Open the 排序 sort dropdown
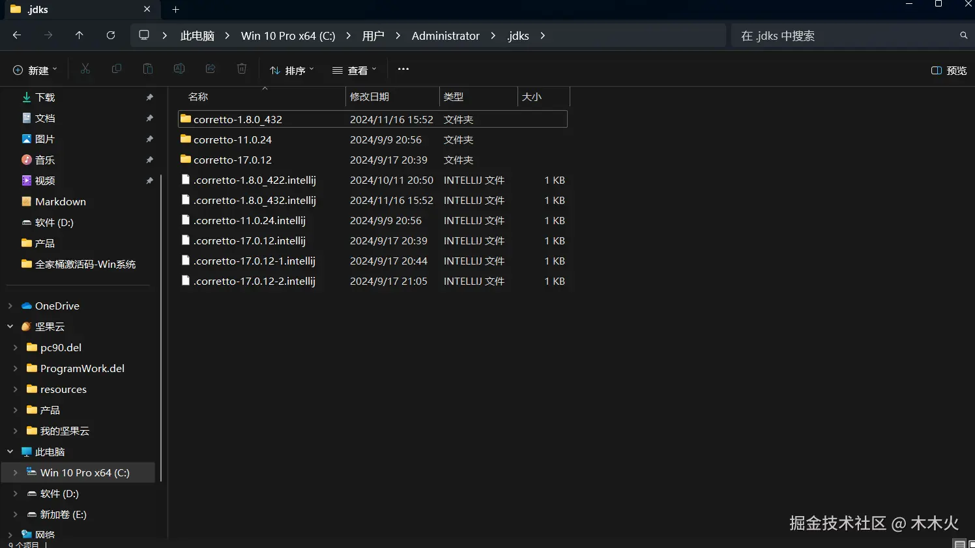The image size is (975, 548). pos(292,70)
